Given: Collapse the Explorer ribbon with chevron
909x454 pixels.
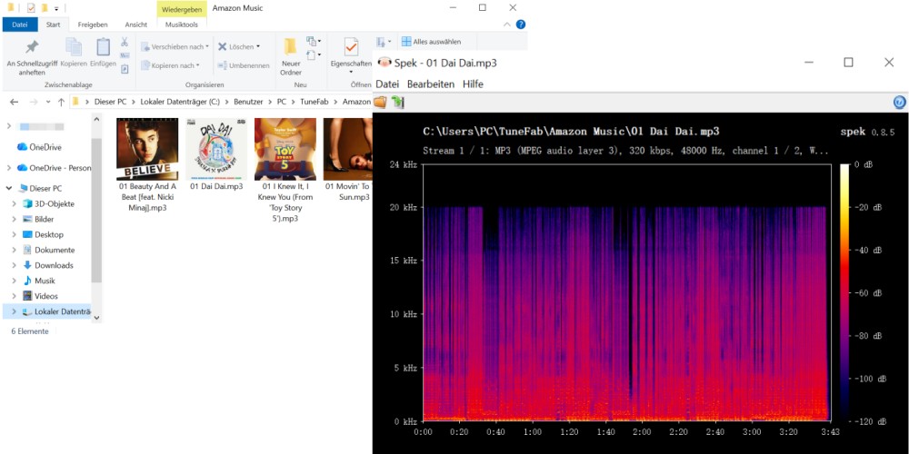Looking at the screenshot, I should coord(507,25).
